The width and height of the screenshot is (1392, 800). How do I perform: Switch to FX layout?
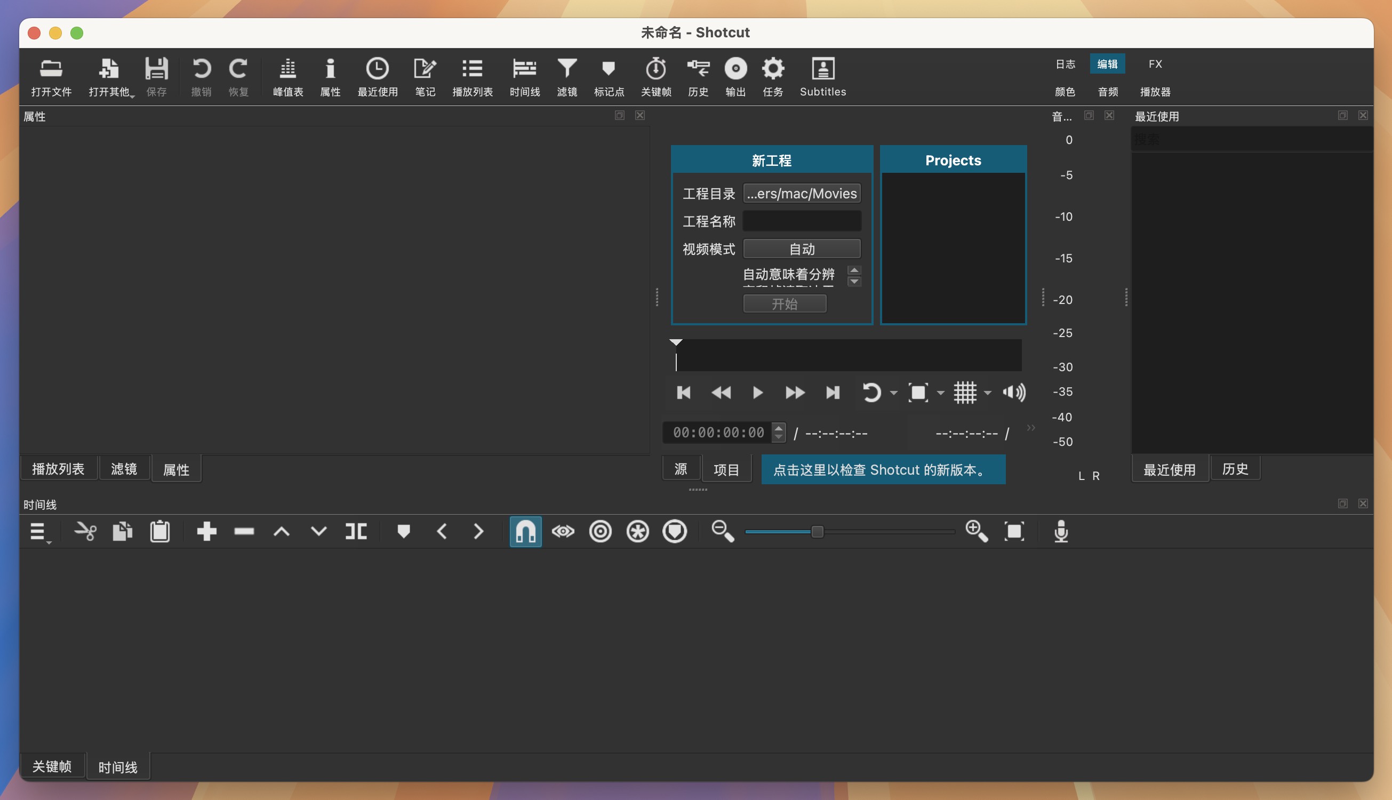tap(1155, 64)
